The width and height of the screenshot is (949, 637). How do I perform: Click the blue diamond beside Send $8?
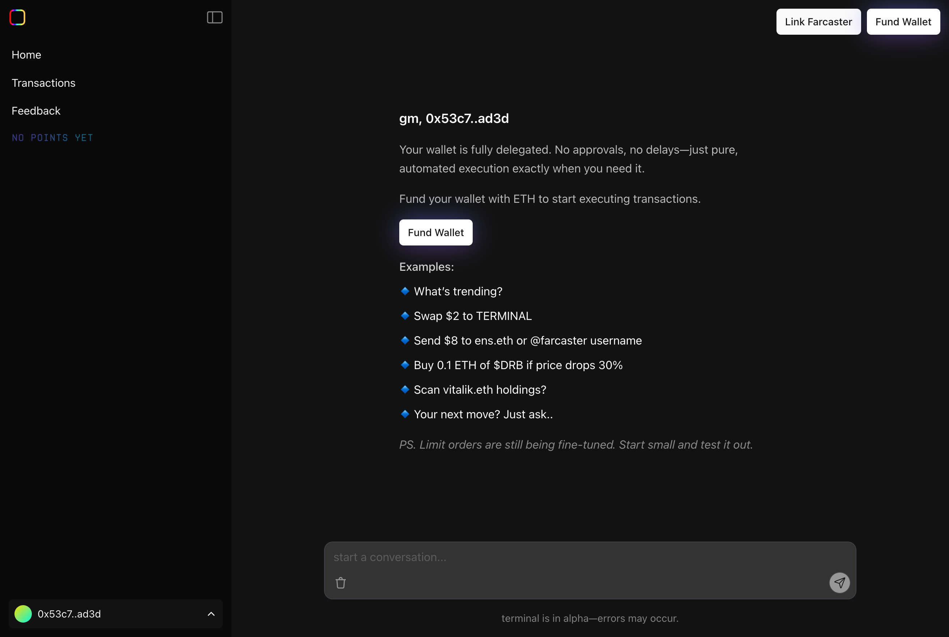click(x=405, y=340)
